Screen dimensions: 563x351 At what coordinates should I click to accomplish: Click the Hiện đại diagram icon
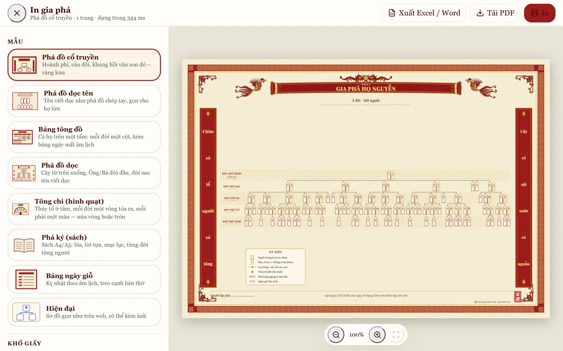pos(26,312)
